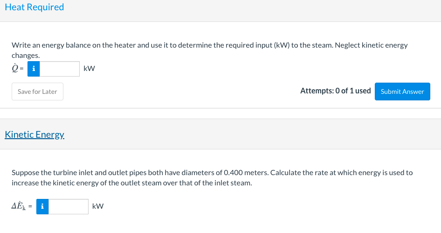
Task: Click the equals sign after the Q-dot symbol
Action: point(22,69)
